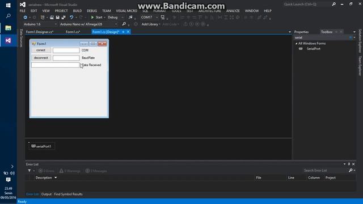Click Search Error List magnifier icon
Screen dimensions: 363x204
pyautogui.click(x=351, y=171)
